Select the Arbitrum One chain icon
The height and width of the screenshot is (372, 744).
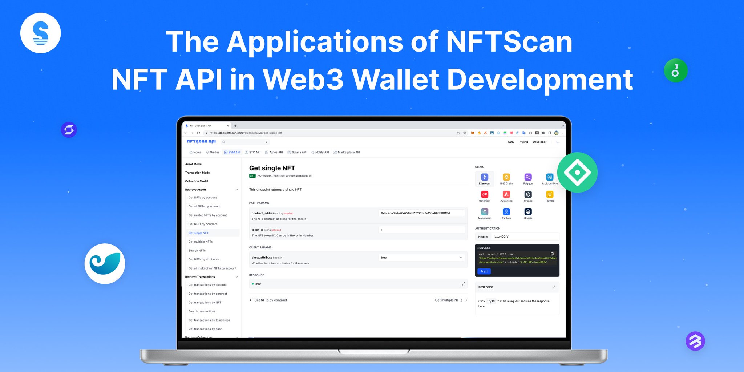coord(550,177)
